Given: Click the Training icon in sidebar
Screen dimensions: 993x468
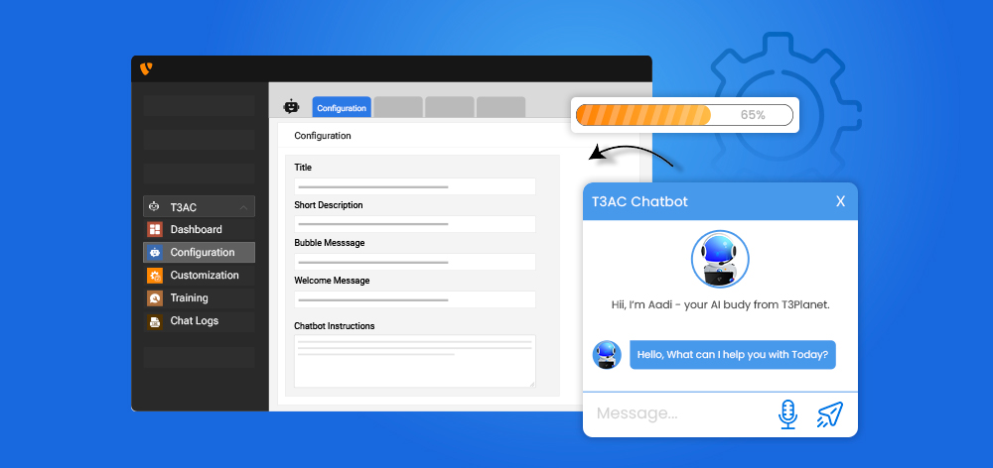Looking at the screenshot, I should click(154, 298).
